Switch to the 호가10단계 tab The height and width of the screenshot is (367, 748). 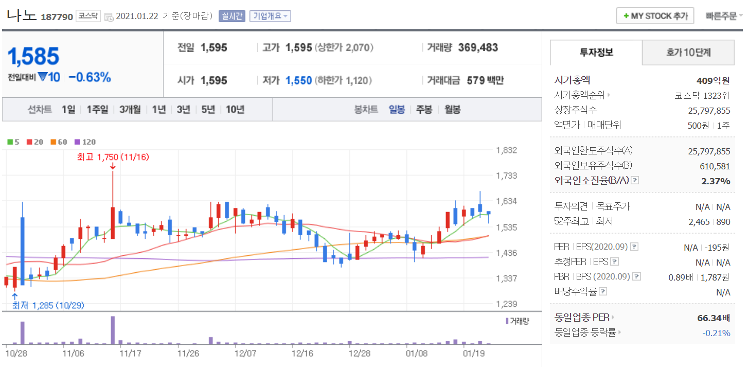[x=688, y=53]
